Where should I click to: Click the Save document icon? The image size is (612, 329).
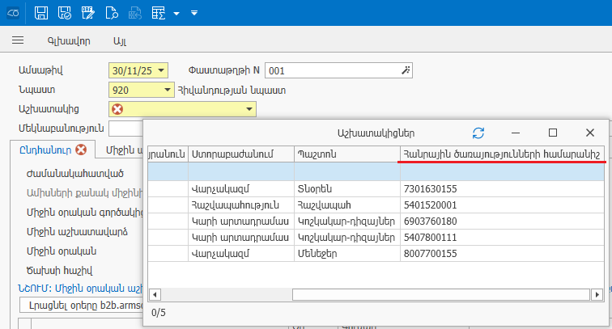(x=41, y=13)
